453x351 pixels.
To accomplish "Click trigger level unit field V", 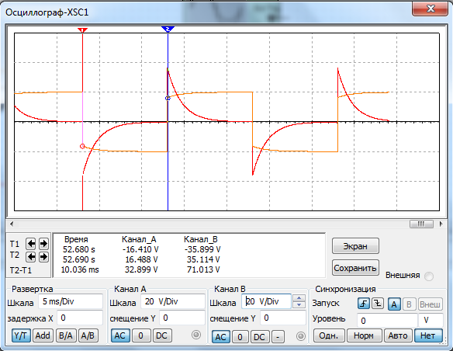I will [x=431, y=321].
